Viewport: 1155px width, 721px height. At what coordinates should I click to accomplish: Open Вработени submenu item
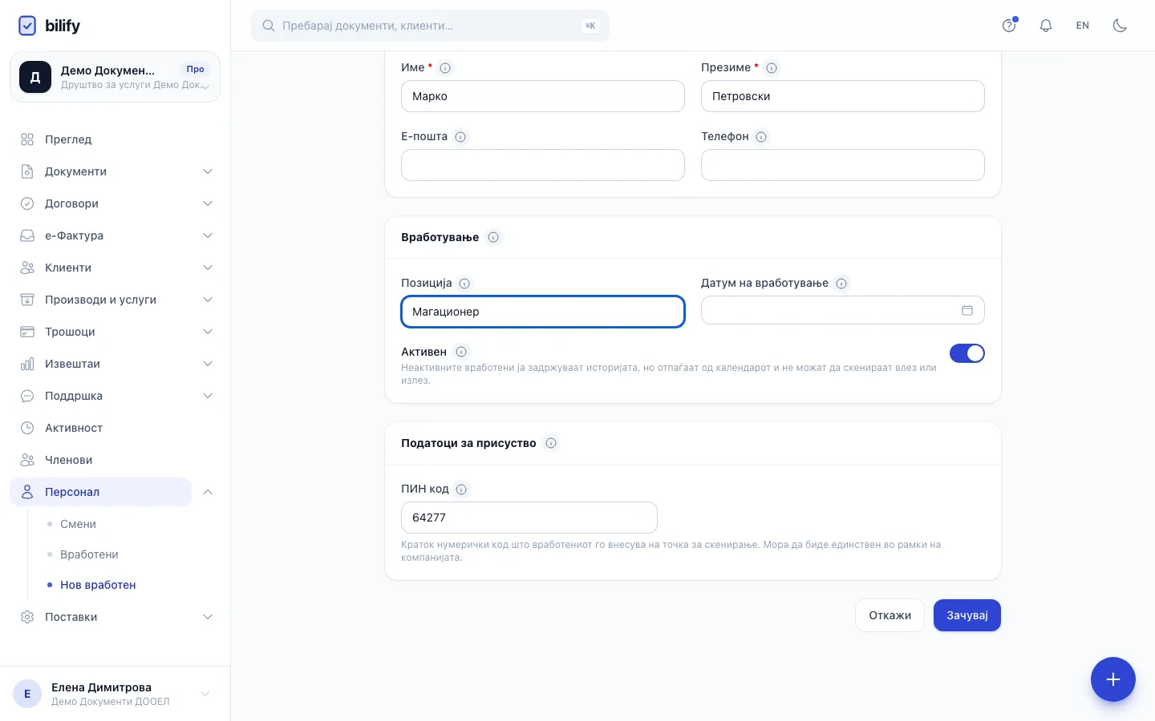pyautogui.click(x=89, y=554)
